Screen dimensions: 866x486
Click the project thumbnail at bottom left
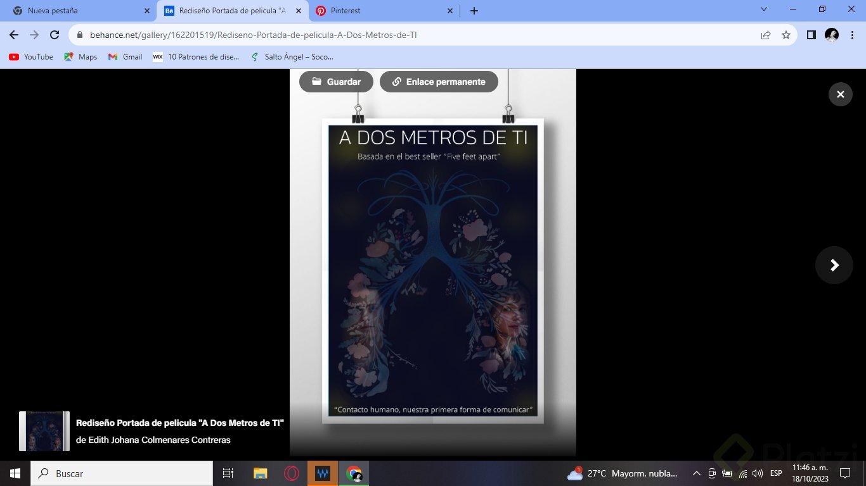tap(44, 431)
